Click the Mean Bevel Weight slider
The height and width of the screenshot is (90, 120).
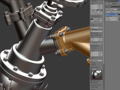click(96, 14)
